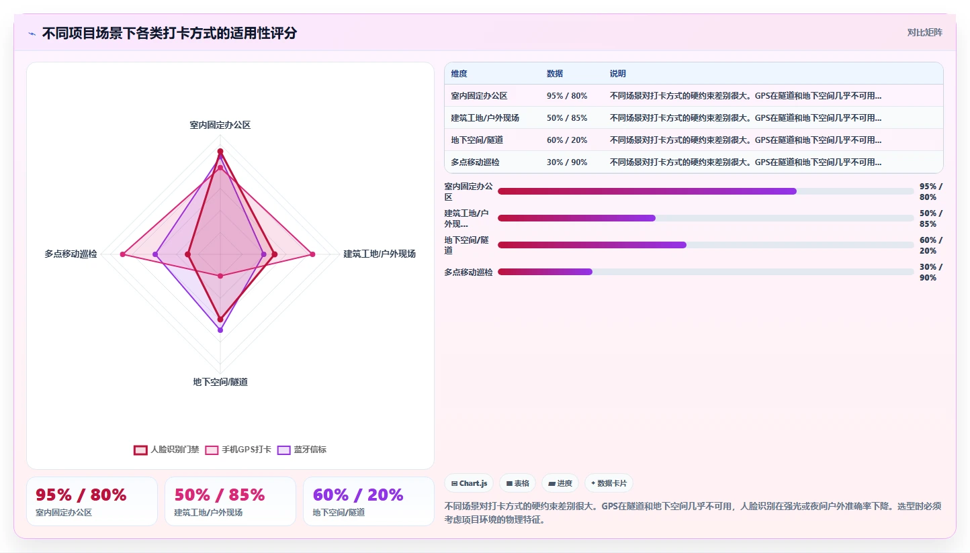Click the summary paragraph below the tags
970x553 pixels.
click(x=693, y=513)
